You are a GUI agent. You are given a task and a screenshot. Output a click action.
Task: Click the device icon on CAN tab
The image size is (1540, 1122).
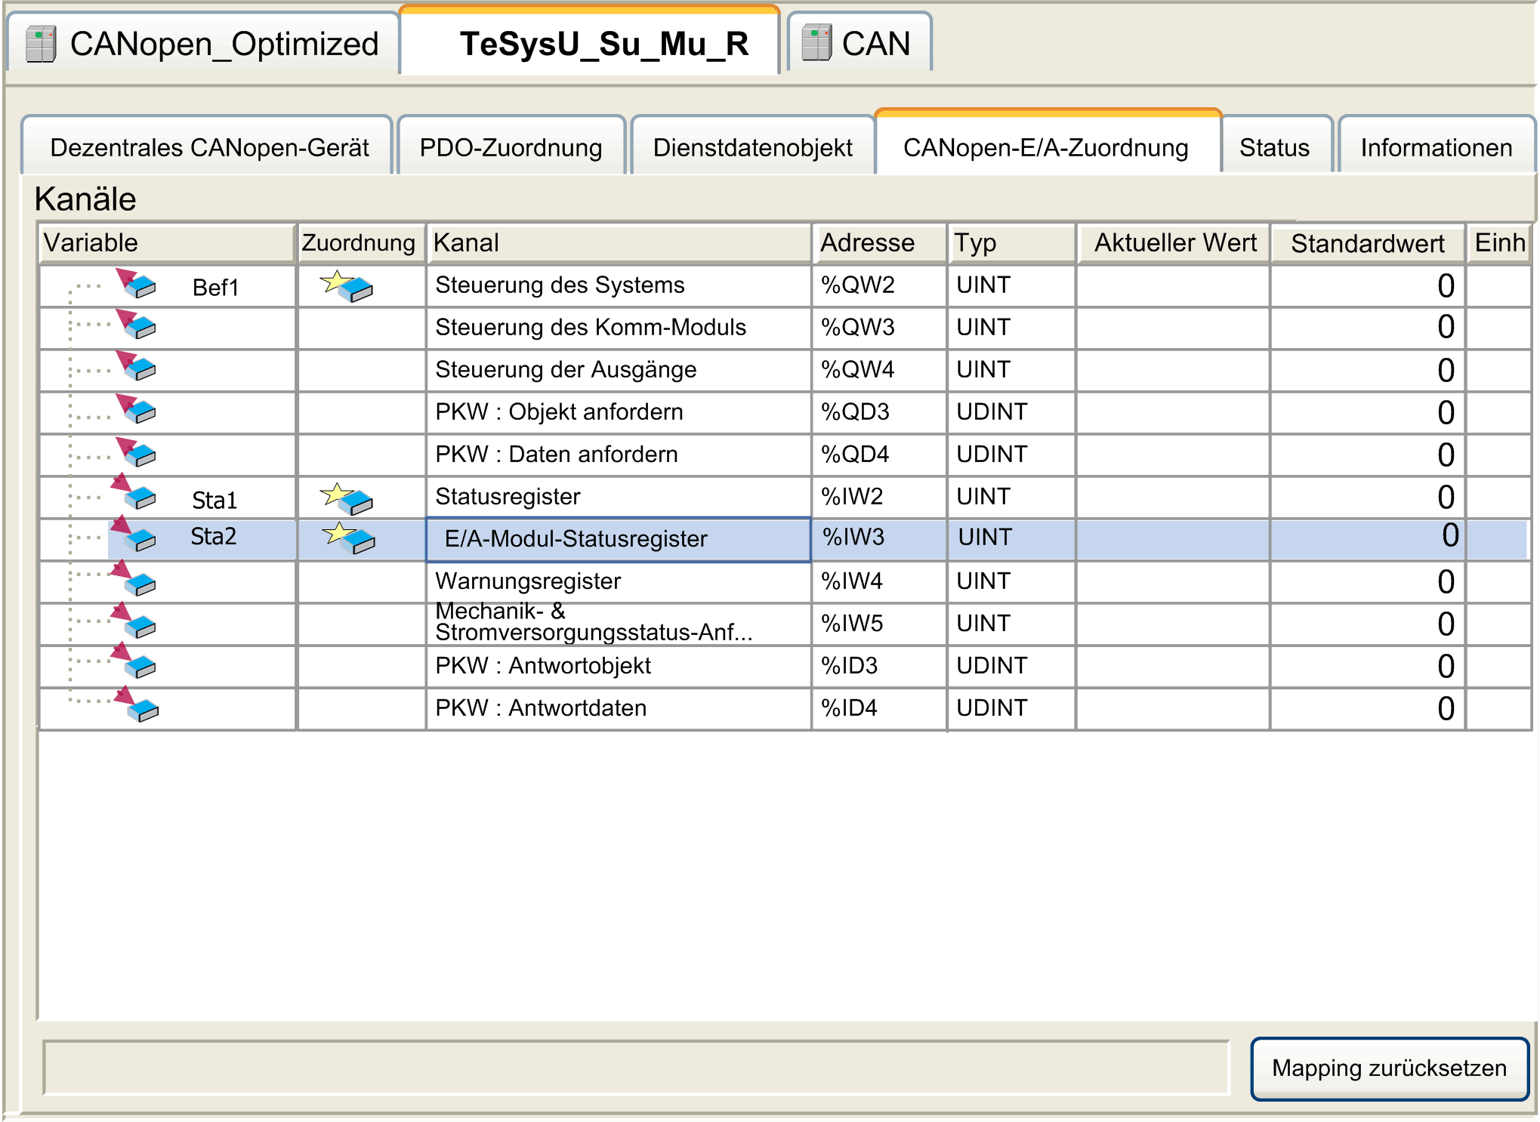816,42
